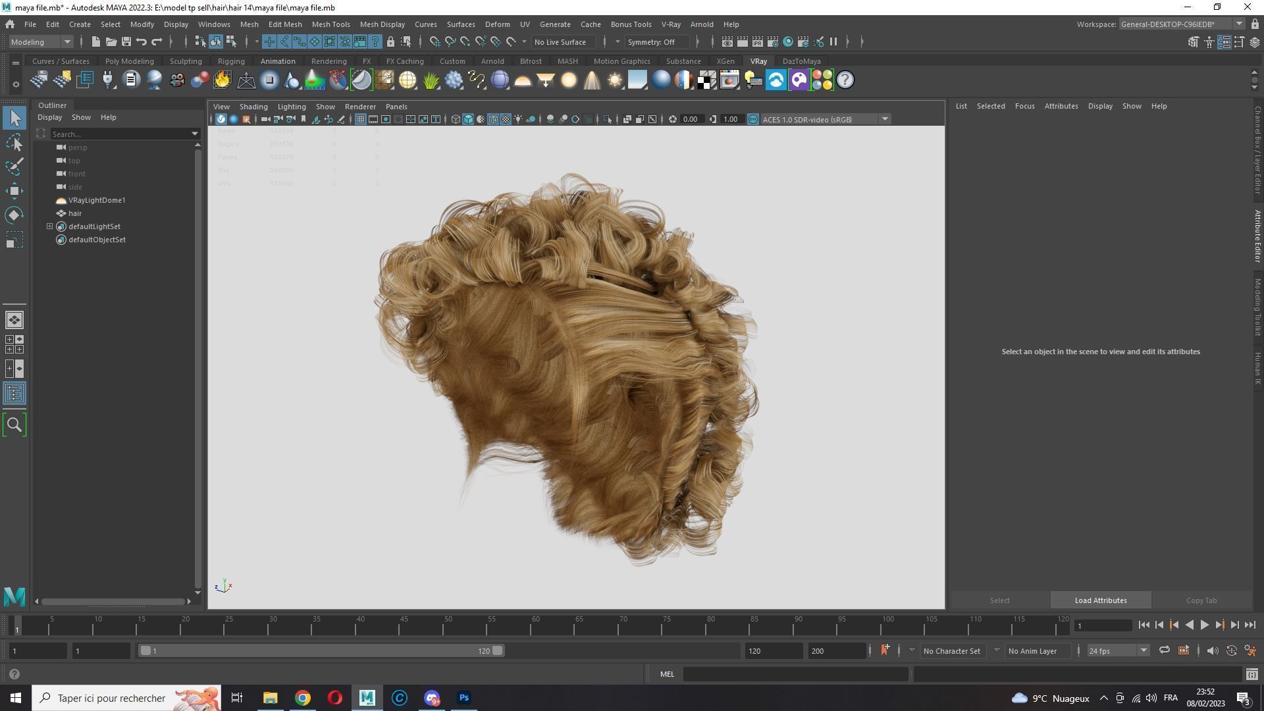Click the time range slider bar

point(321,650)
